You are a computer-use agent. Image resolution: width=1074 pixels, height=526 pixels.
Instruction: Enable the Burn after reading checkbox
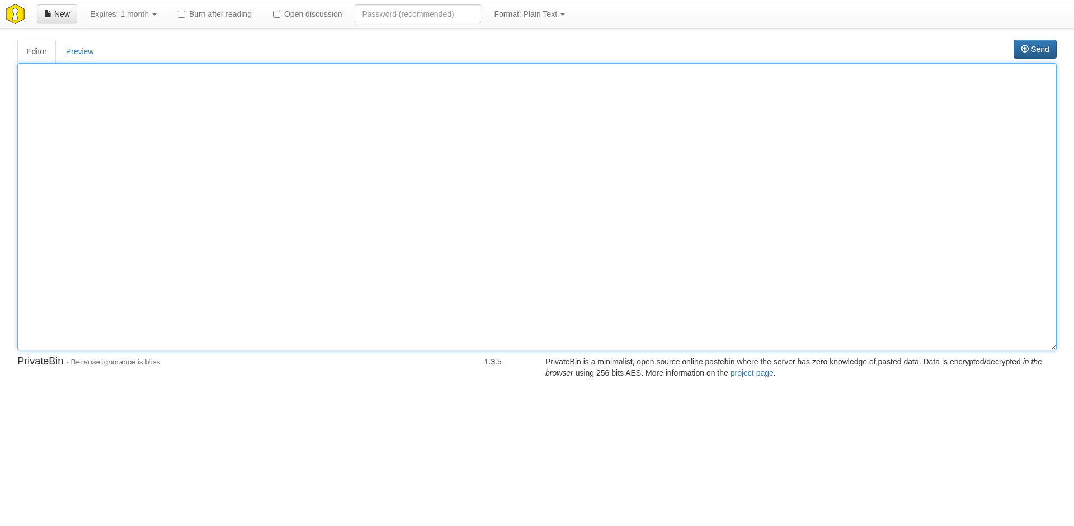click(181, 15)
